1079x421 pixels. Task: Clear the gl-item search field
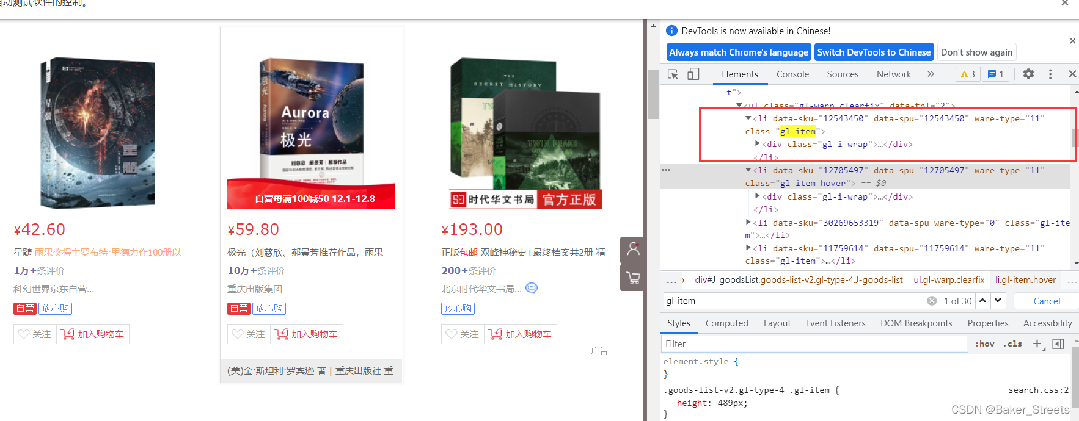click(932, 301)
